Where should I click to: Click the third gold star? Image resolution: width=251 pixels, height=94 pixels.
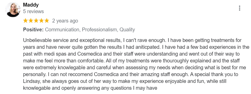(x=36, y=21)
